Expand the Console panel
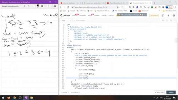Image resolution: width=178 pixels, height=100 pixels. [x=65, y=92]
